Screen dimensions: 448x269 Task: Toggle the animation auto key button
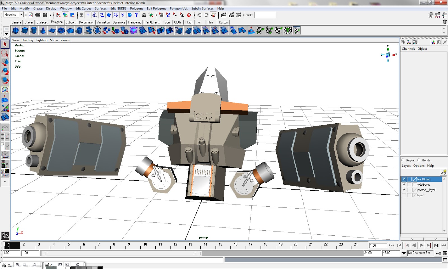coord(438,253)
